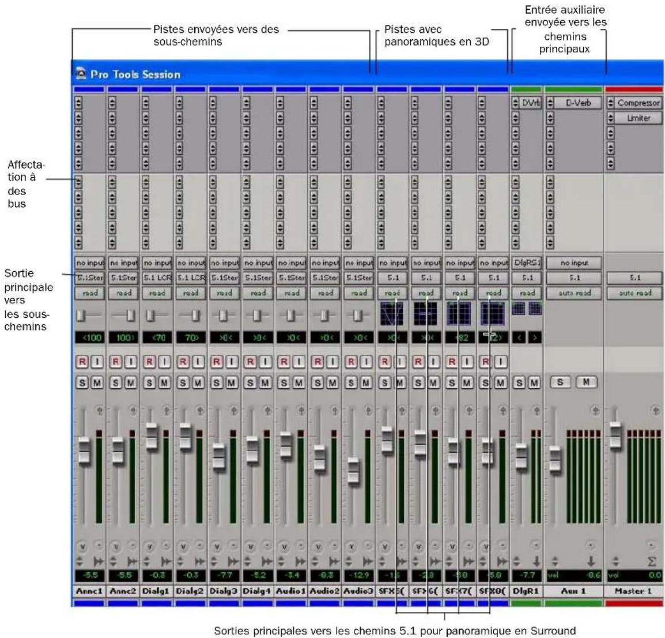Click master fader sigma icon on Master 1
Screen dimensions: 665x638
(x=652, y=561)
